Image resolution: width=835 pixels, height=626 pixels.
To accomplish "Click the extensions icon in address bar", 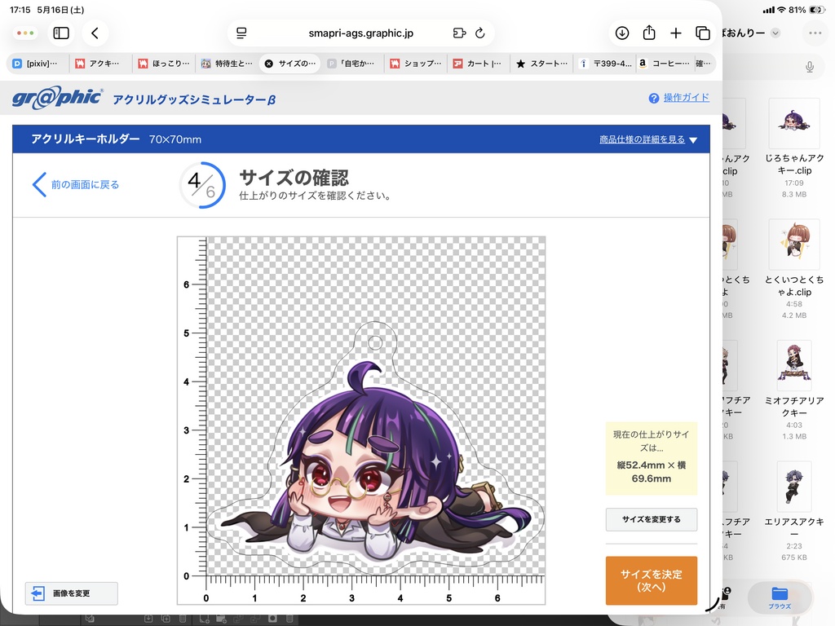I will coord(459,33).
